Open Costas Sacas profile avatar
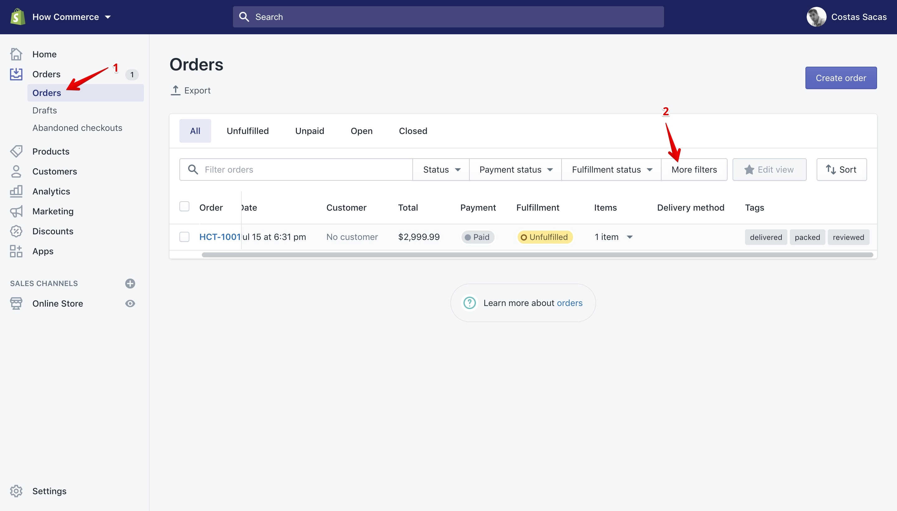897x511 pixels. coord(816,17)
